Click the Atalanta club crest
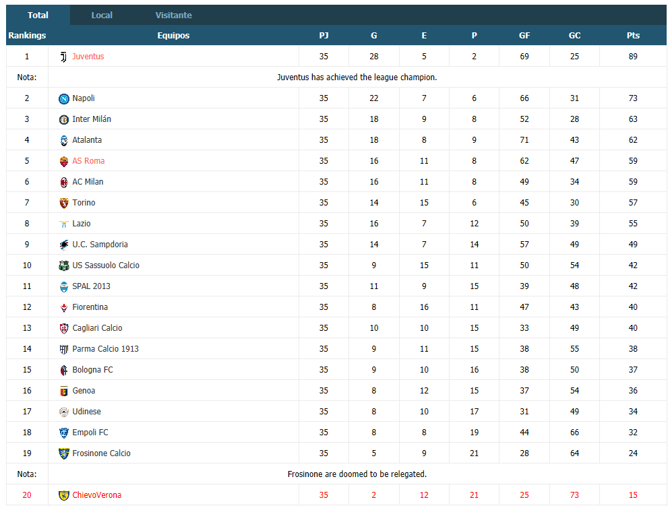This screenshot has width=670, height=506. click(x=63, y=141)
